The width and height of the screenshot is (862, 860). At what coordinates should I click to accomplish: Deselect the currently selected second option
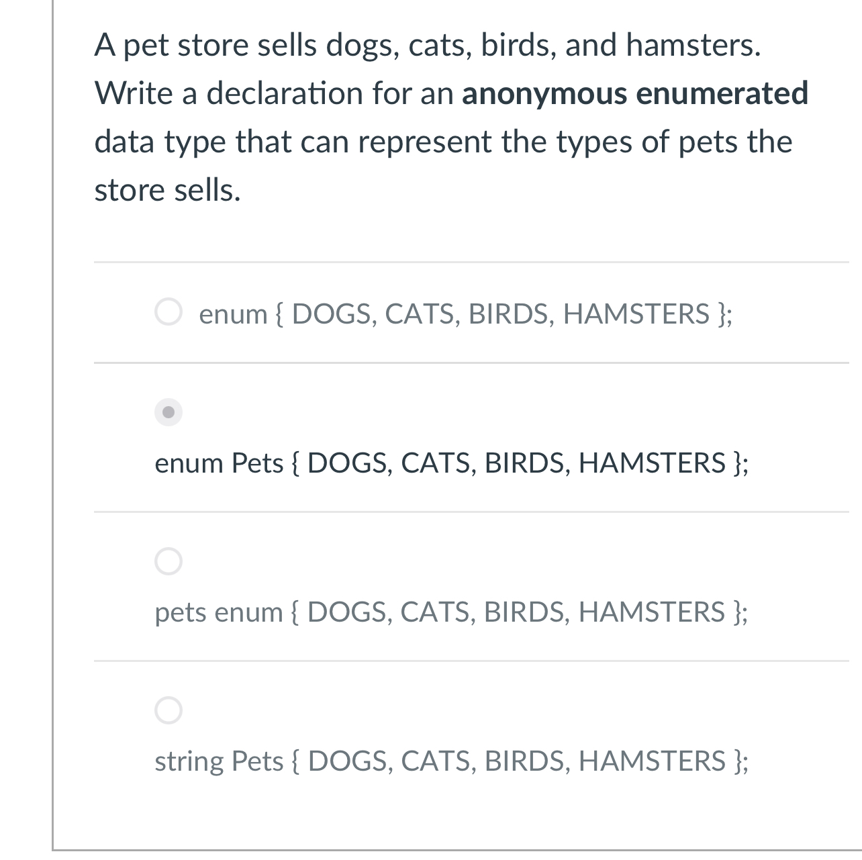click(x=169, y=413)
